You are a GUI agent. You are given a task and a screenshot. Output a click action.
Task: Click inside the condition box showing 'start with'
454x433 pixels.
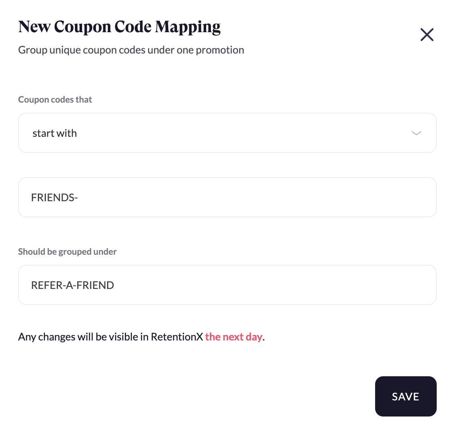pos(161,133)
